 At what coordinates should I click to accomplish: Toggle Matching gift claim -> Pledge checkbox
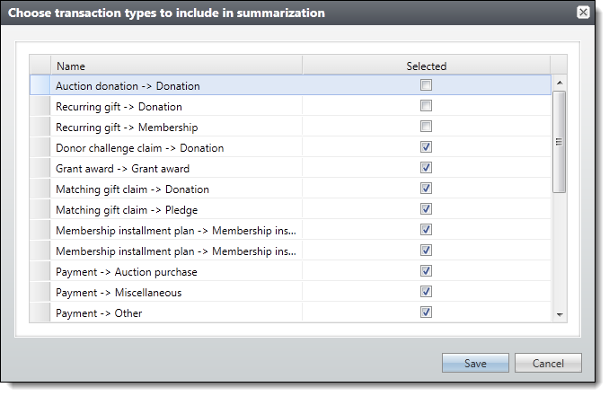[426, 209]
